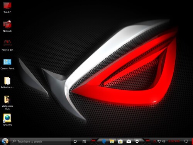Open the This PC desktop icon
The height and width of the screenshot is (145, 193).
pos(7,7)
